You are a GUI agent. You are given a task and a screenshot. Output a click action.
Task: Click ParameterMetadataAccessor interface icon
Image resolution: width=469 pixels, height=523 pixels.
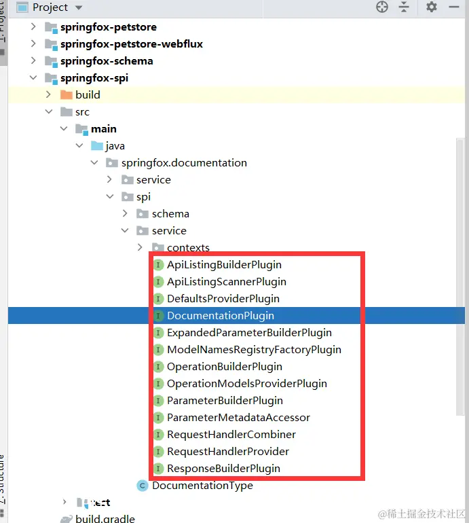coord(158,418)
